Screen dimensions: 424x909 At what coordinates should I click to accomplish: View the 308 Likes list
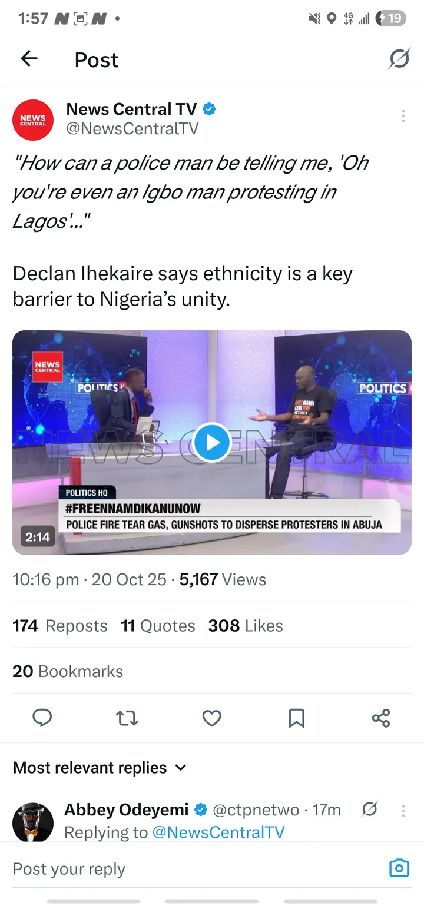(245, 625)
